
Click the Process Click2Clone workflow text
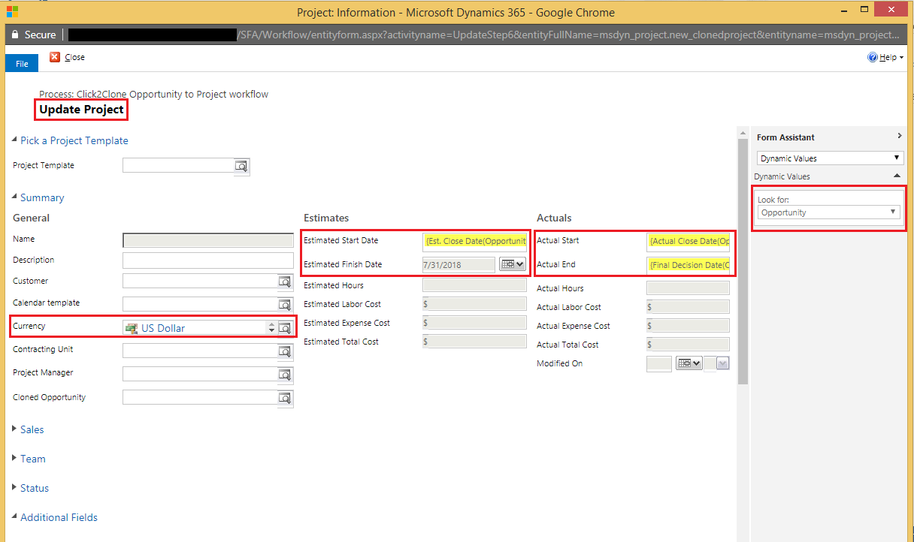click(153, 95)
